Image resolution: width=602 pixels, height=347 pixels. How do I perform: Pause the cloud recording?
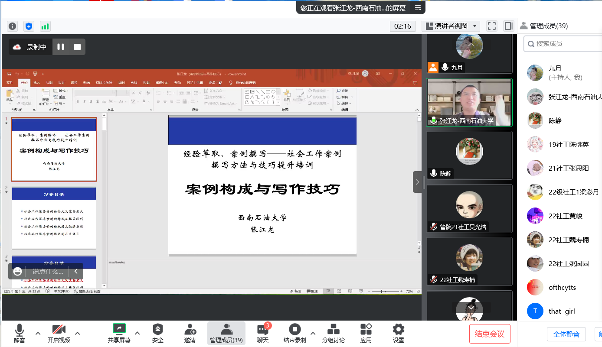[61, 47]
